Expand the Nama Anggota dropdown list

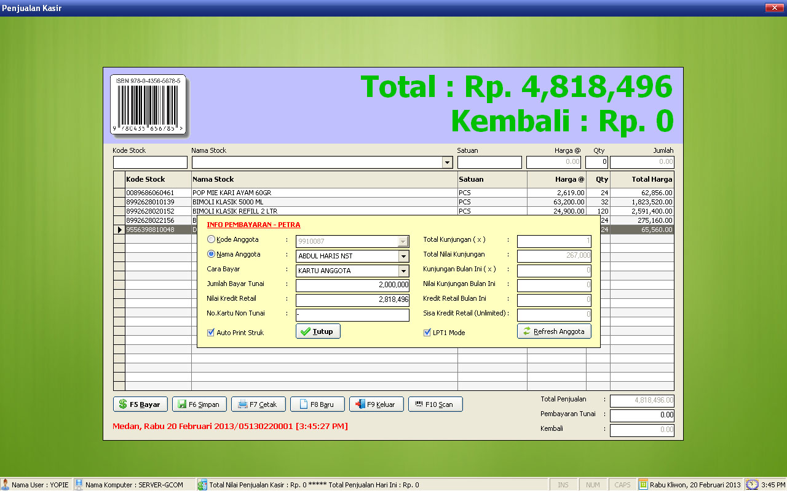click(403, 256)
